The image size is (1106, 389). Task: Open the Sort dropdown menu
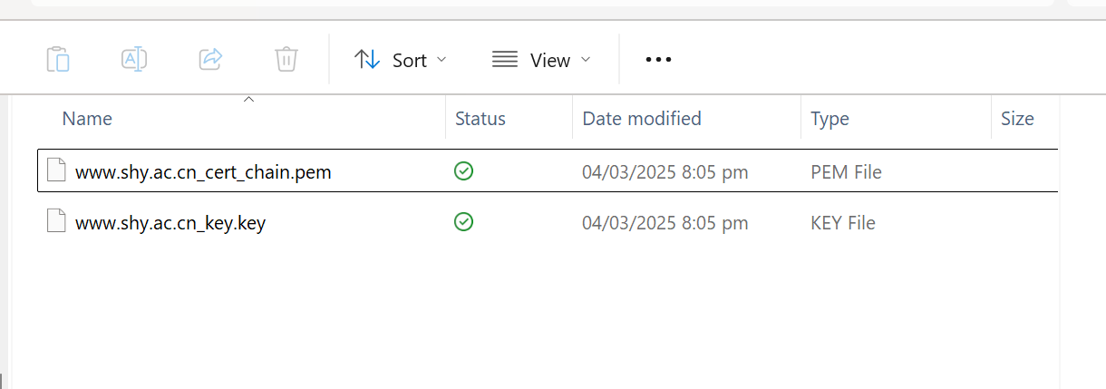pos(400,60)
